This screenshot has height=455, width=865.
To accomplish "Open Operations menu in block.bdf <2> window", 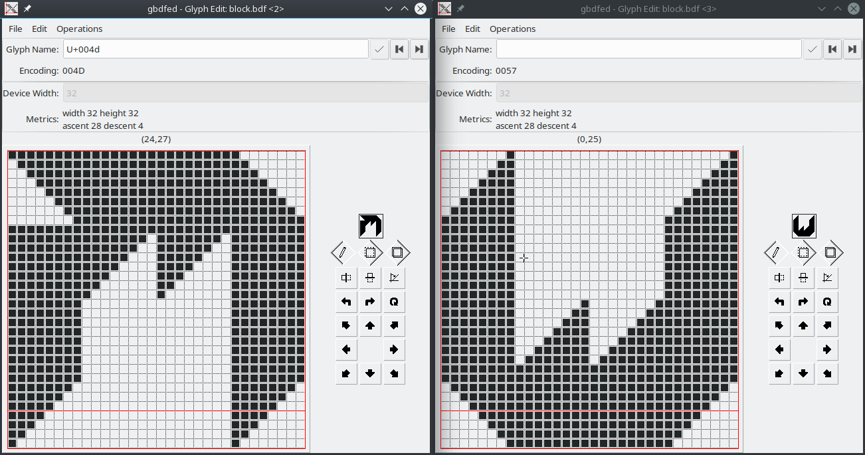I will coord(80,29).
